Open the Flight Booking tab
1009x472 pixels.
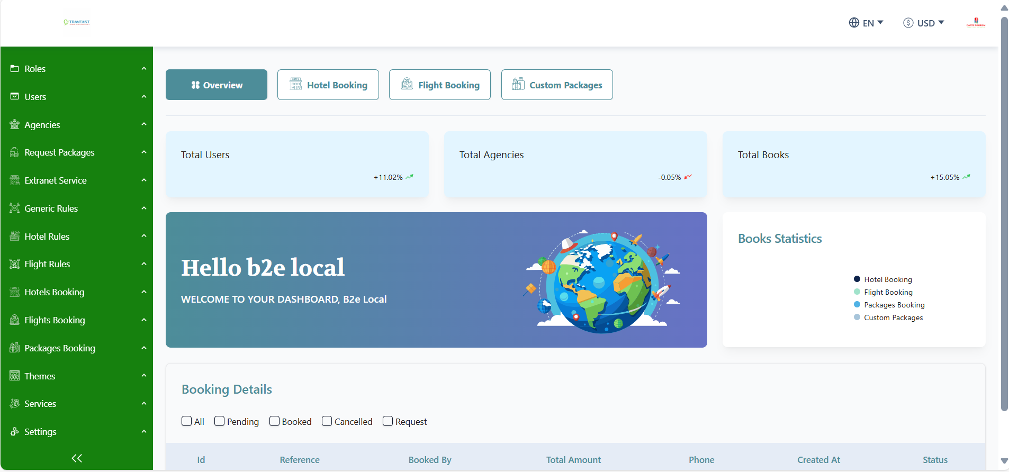point(440,85)
